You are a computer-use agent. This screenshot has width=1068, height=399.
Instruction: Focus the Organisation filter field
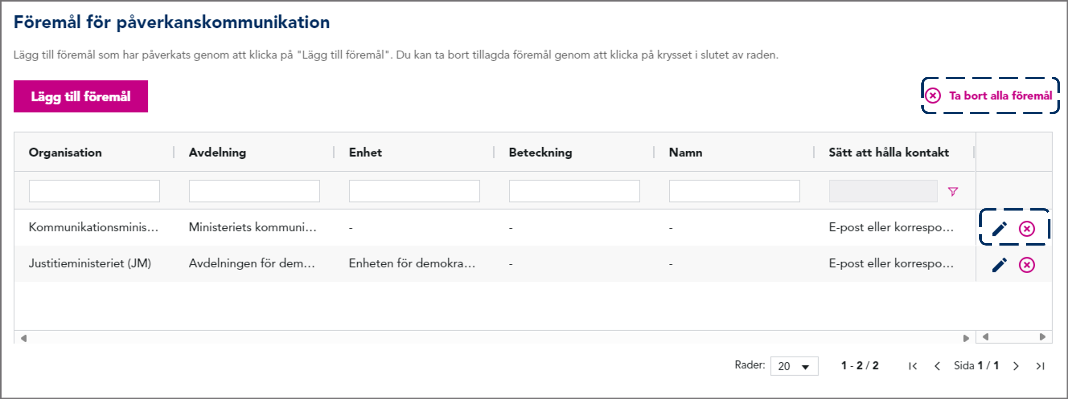tap(94, 191)
